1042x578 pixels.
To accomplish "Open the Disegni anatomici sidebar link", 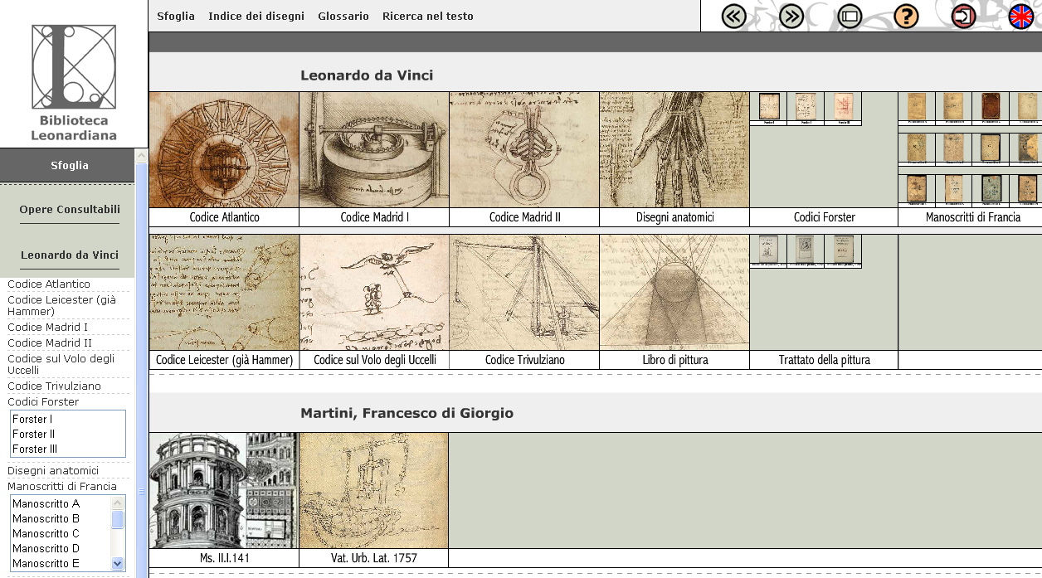I will (53, 470).
